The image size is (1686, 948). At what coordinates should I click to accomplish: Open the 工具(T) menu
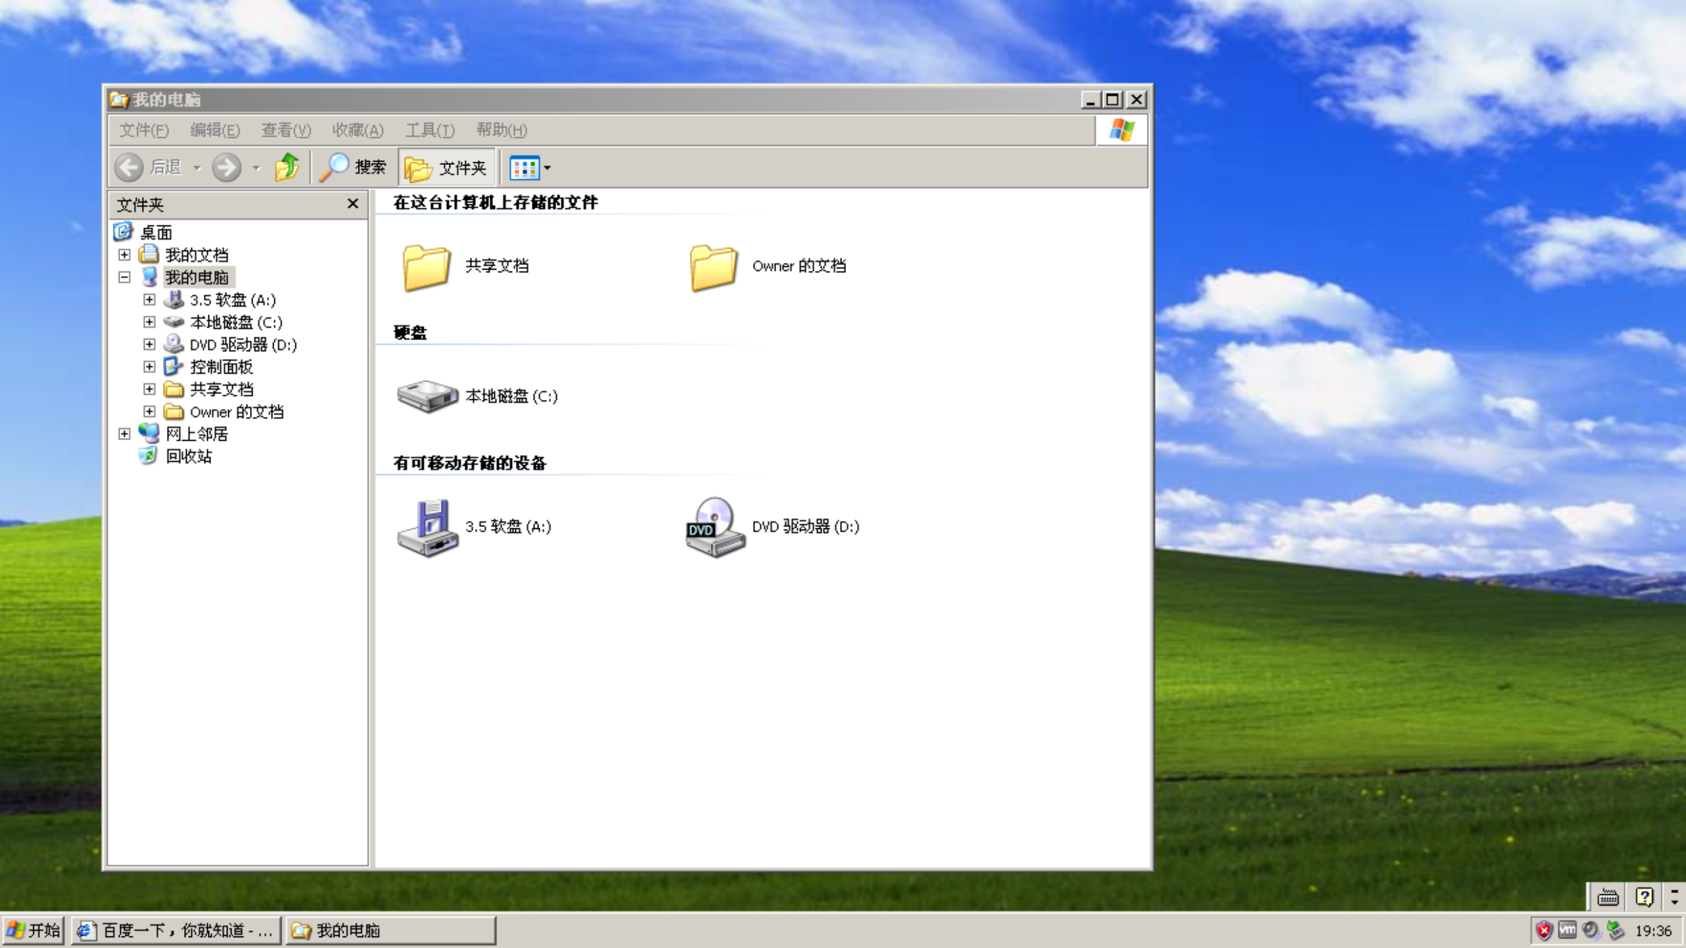pyautogui.click(x=430, y=130)
